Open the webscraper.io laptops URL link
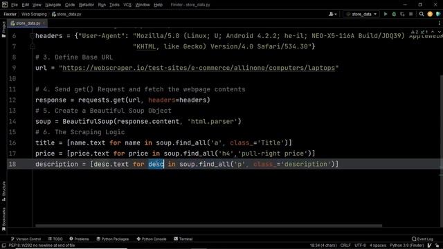 [199, 68]
